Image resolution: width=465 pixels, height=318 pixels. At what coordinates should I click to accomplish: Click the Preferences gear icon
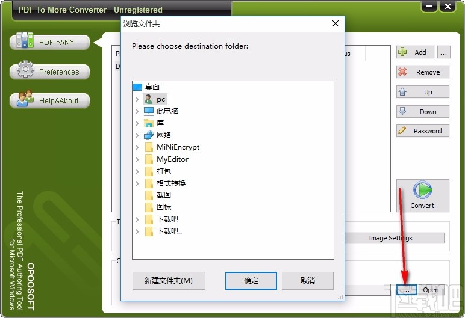pyautogui.click(x=25, y=69)
